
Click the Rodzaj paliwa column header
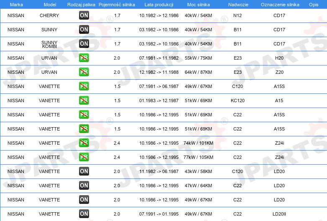tap(81, 5)
